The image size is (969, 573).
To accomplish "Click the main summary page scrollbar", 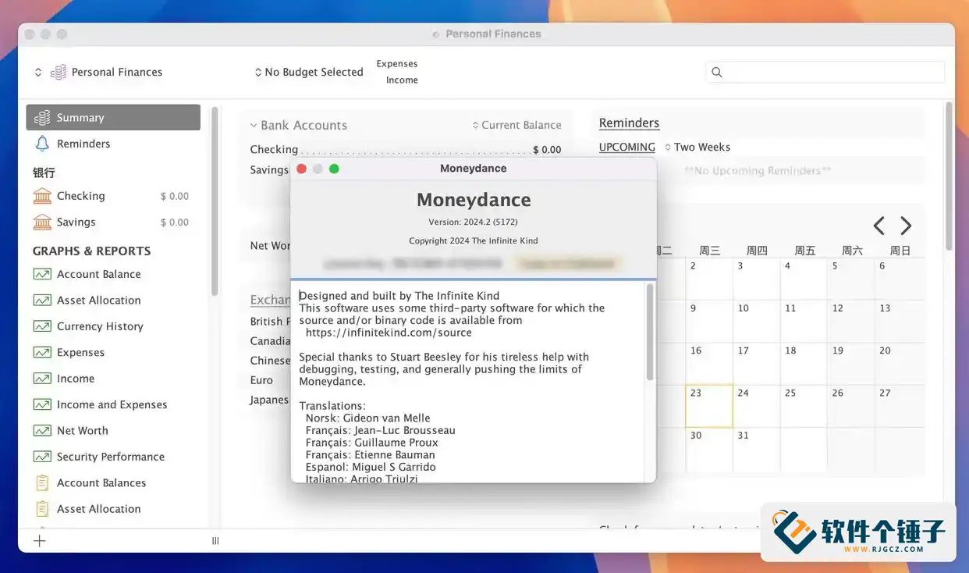I will tap(949, 176).
